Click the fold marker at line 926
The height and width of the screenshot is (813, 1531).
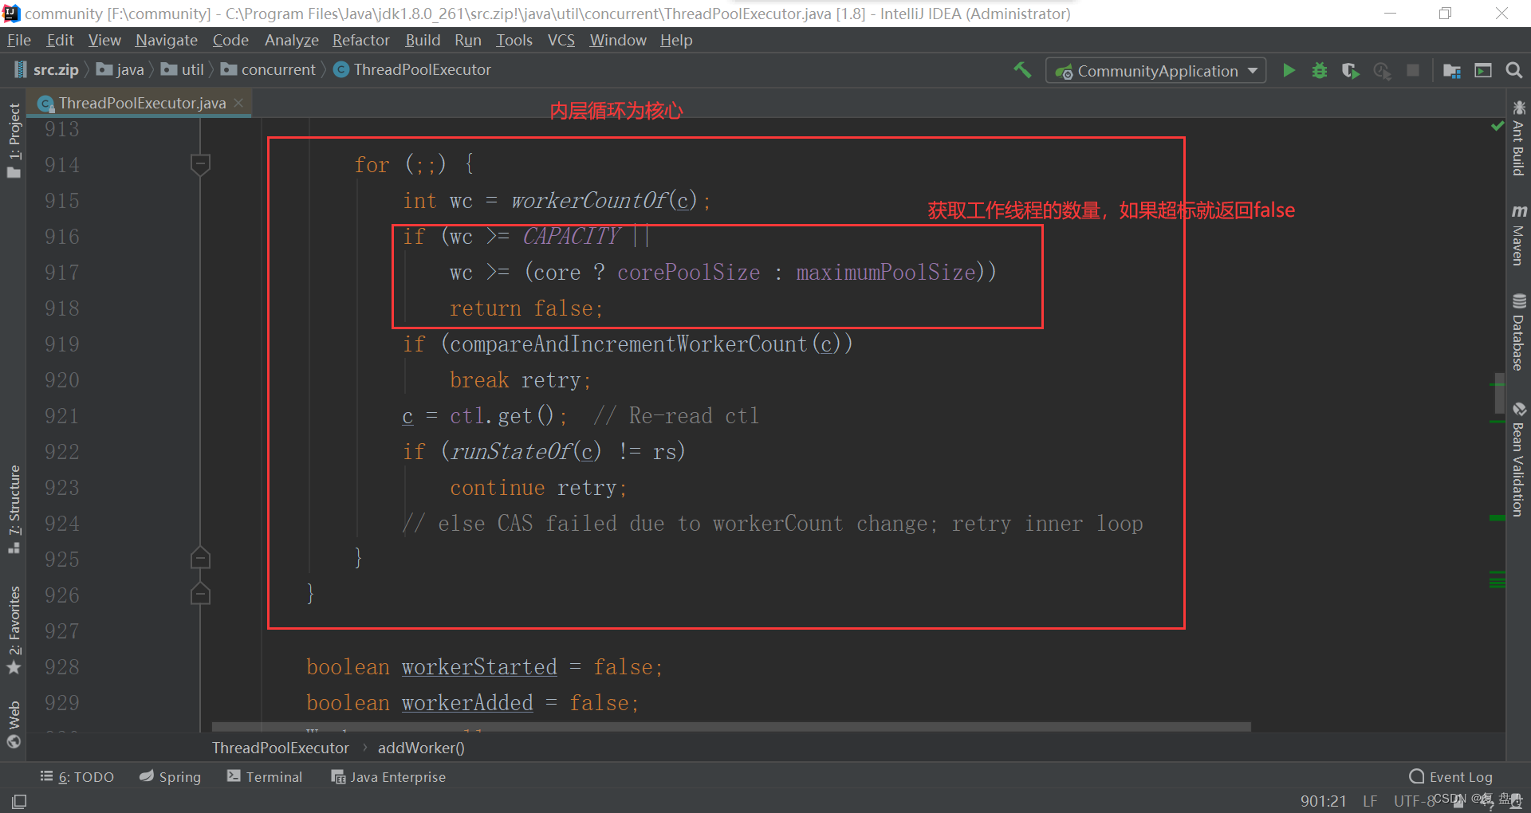tap(200, 594)
